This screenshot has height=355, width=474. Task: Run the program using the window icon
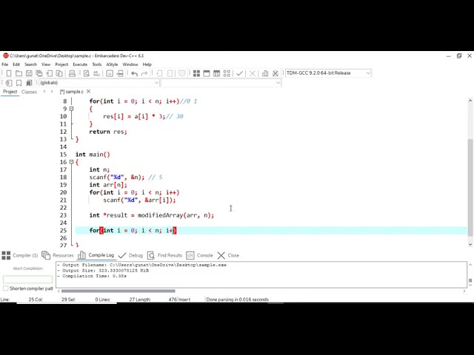pos(207,73)
